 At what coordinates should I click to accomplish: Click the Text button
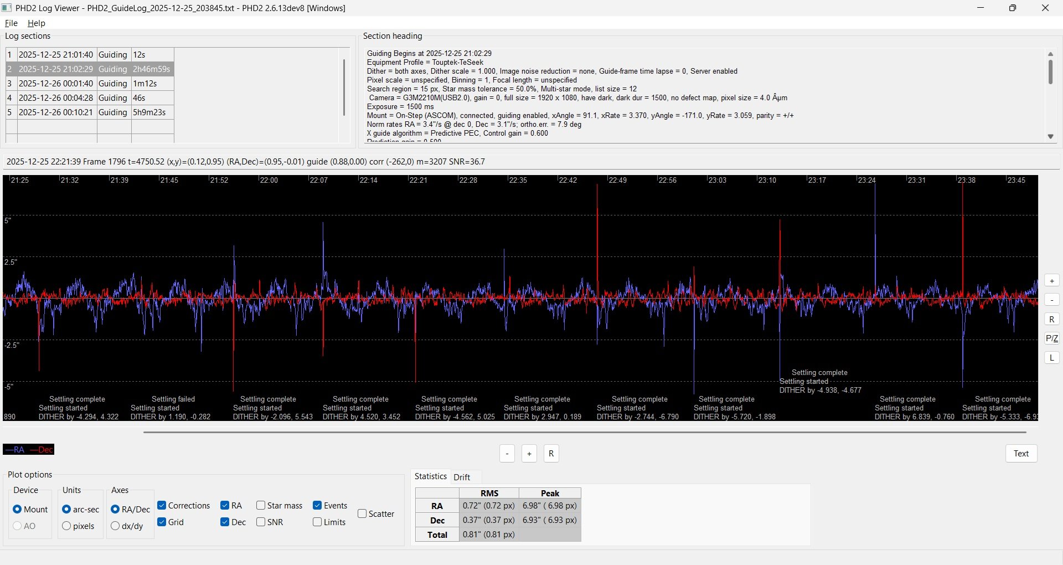tap(1021, 454)
